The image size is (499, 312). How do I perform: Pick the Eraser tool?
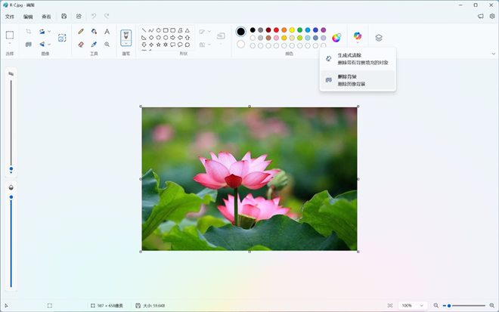81,45
